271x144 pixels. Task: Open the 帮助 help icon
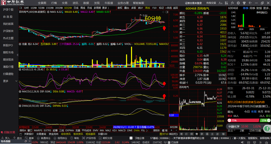72,138
